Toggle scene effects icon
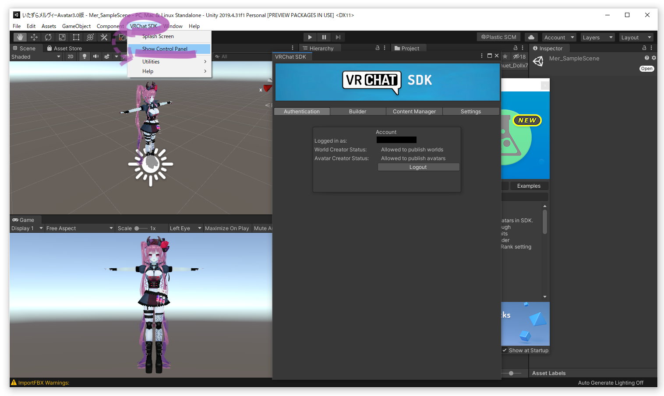The width and height of the screenshot is (664, 396). click(x=106, y=56)
